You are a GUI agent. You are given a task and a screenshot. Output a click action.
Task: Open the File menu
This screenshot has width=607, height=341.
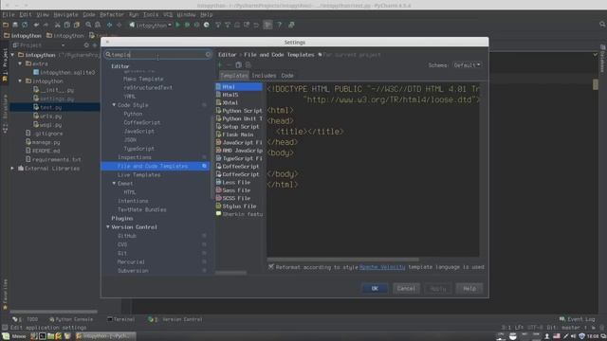coord(9,15)
